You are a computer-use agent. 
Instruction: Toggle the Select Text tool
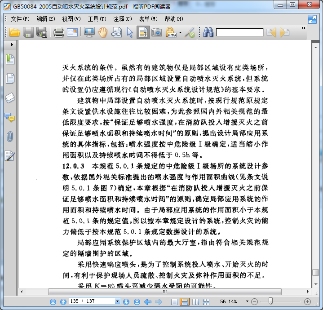(x=143, y=32)
